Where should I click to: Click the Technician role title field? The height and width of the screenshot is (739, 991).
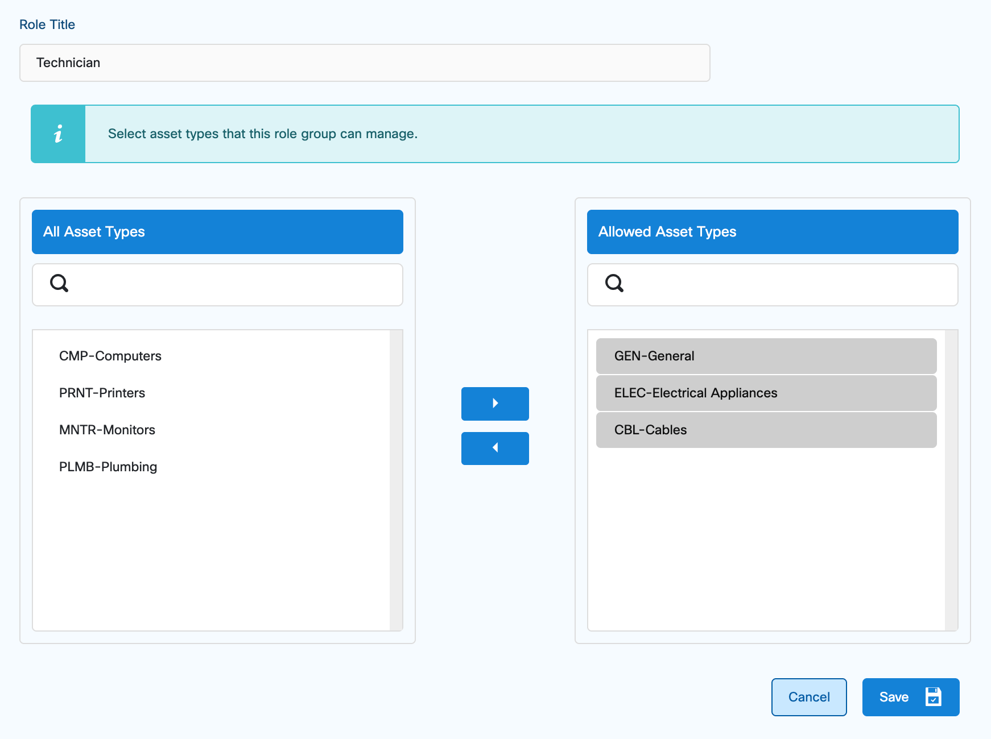(x=364, y=63)
